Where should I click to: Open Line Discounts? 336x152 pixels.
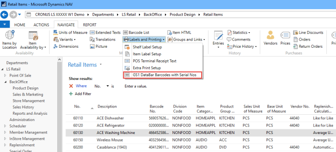[x=308, y=33]
